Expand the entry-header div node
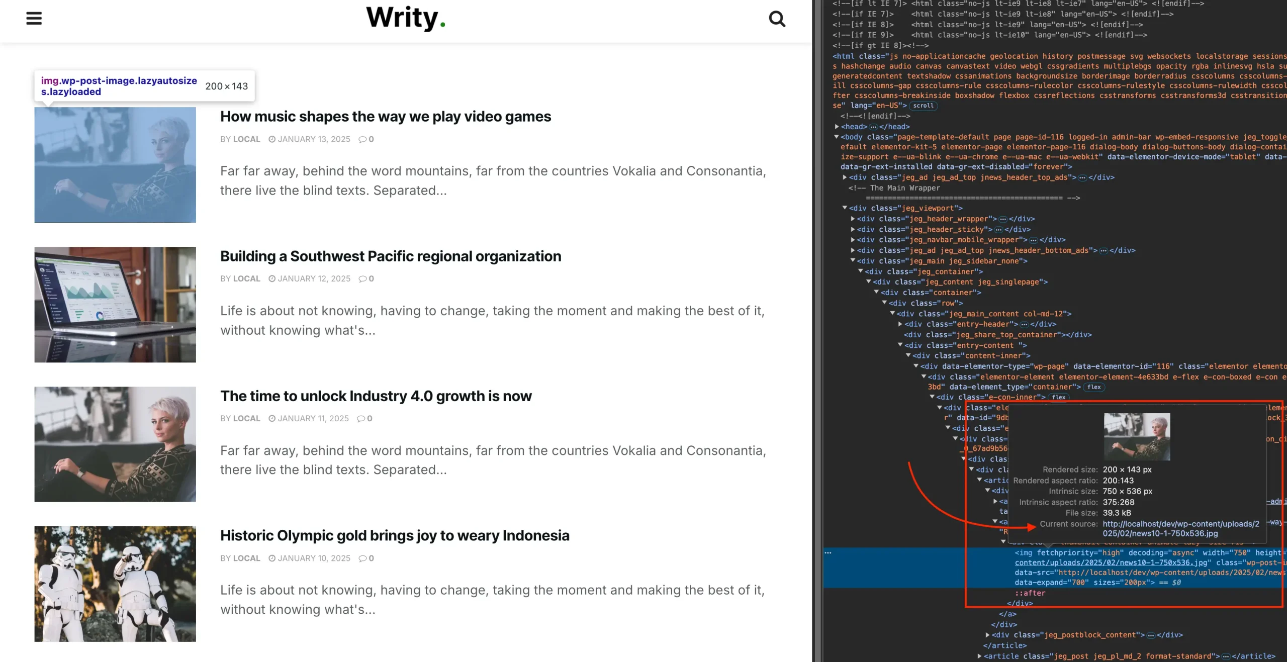1287x662 pixels. (x=901, y=324)
